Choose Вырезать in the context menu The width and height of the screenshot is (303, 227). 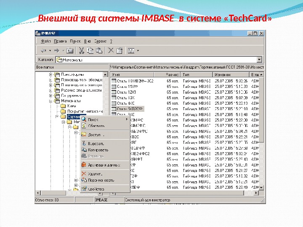(x=105, y=144)
